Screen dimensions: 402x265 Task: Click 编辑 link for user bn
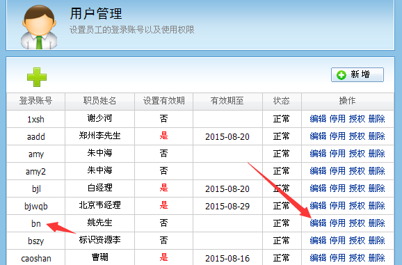pos(318,223)
